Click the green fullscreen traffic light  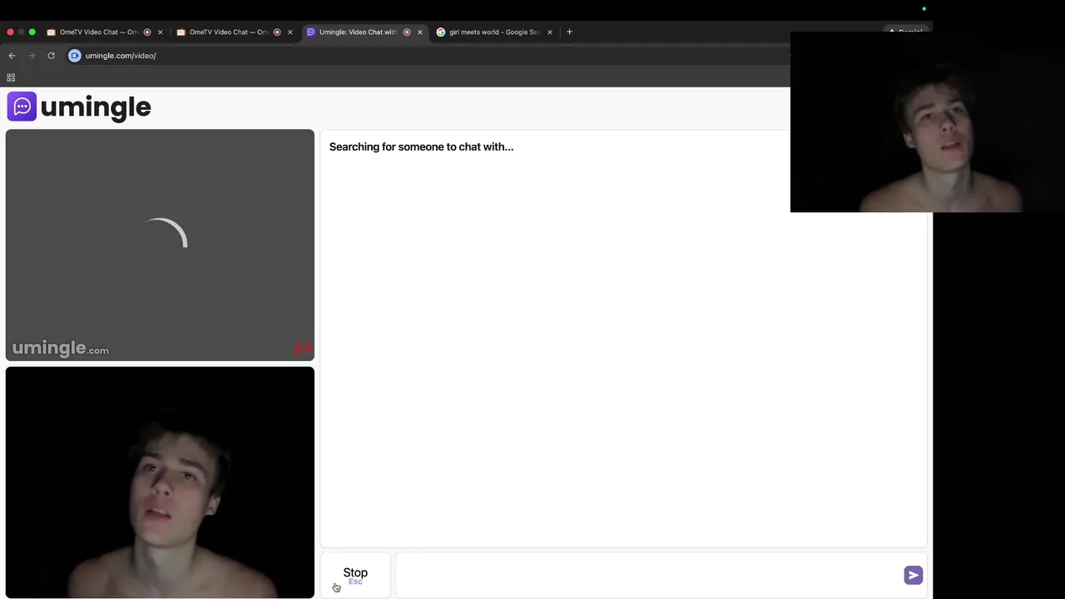(x=32, y=32)
